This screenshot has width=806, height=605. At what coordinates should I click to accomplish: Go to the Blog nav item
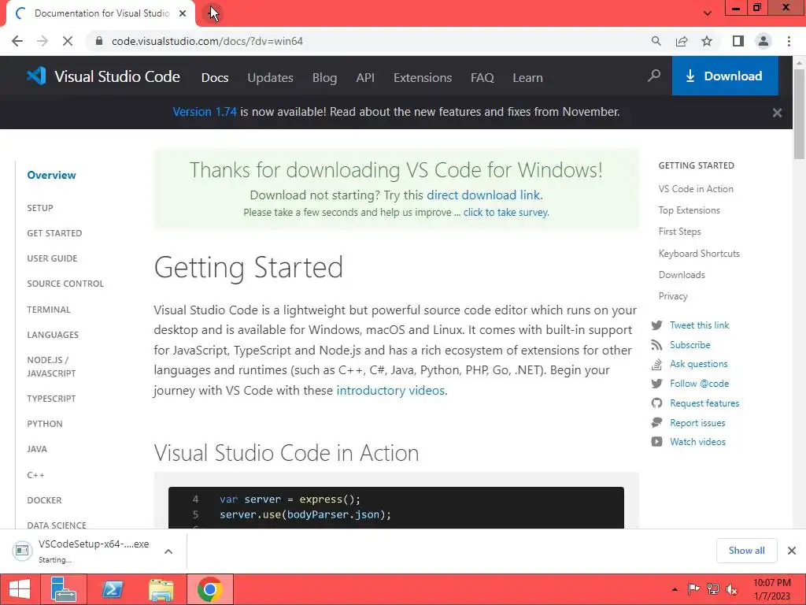point(325,78)
